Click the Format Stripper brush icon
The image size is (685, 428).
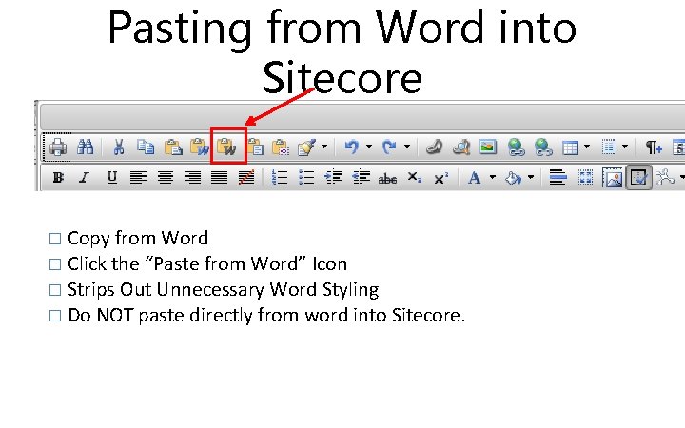point(306,147)
